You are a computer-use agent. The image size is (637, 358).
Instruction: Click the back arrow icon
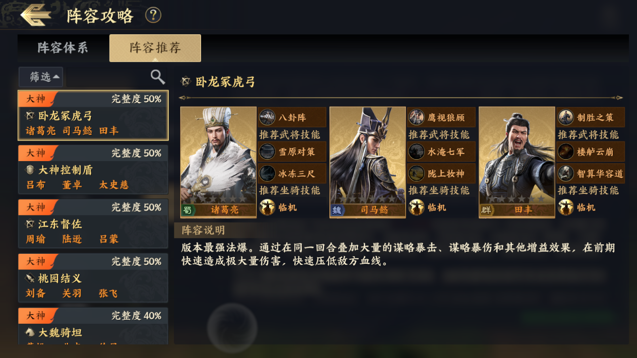[x=35, y=15]
